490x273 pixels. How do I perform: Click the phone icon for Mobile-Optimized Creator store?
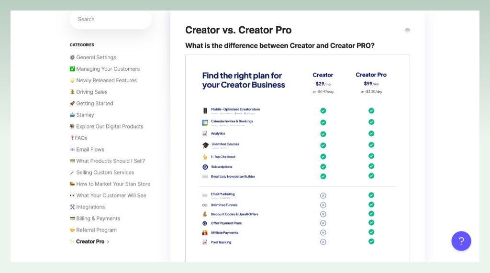click(x=205, y=110)
